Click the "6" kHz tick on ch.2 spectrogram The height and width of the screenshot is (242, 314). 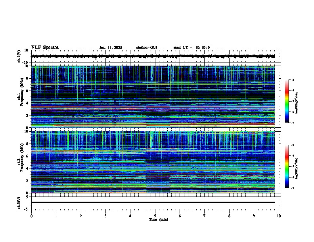27,156
